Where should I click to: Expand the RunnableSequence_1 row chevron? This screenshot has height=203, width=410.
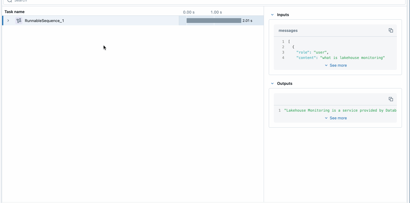tap(8, 21)
